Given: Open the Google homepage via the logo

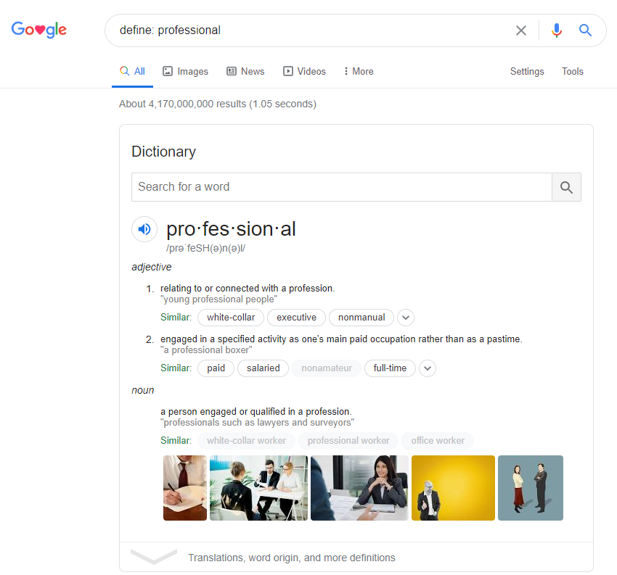Looking at the screenshot, I should coord(38,30).
